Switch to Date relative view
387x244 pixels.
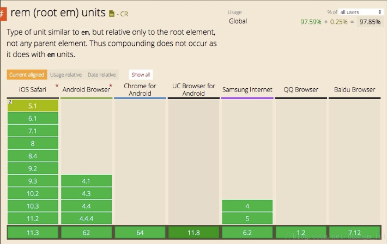coord(101,75)
